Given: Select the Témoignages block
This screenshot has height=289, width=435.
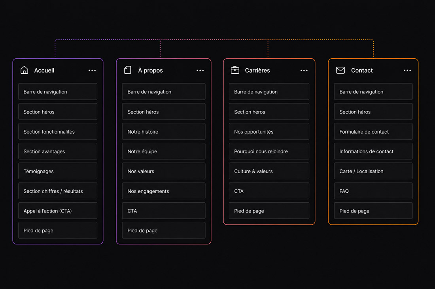Looking at the screenshot, I should coord(58,171).
